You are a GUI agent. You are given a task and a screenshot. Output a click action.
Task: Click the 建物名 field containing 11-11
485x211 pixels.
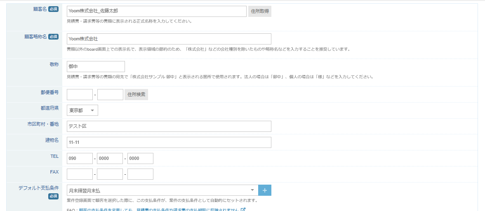(x=169, y=142)
